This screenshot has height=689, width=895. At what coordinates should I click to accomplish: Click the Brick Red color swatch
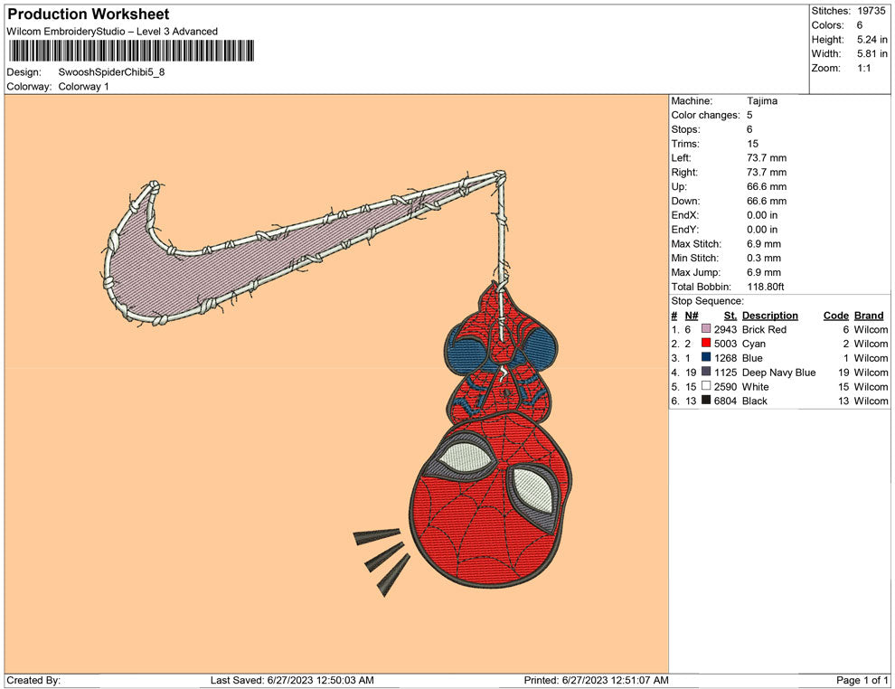click(x=706, y=330)
